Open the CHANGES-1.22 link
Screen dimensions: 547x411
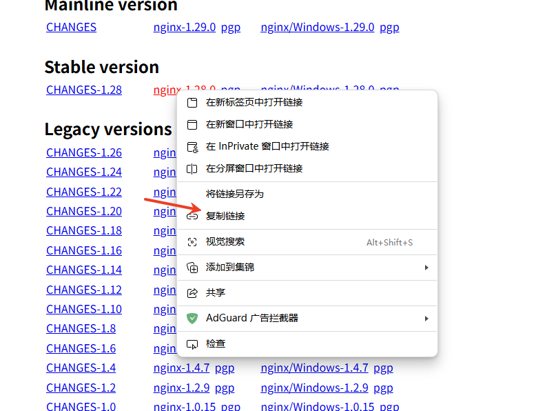pyautogui.click(x=84, y=192)
